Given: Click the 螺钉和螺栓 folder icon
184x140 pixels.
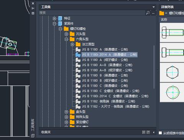Looking at the screenshot, I should 66,29.
